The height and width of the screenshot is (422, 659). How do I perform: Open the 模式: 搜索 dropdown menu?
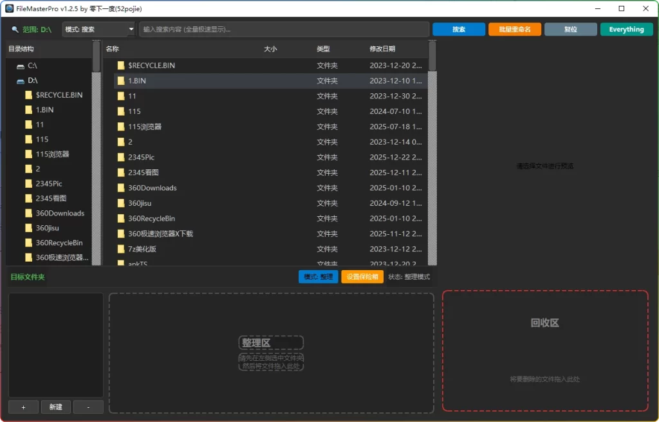click(98, 29)
